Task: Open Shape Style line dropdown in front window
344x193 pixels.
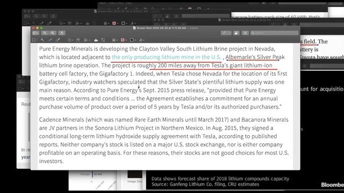Action: pyautogui.click(x=114, y=40)
